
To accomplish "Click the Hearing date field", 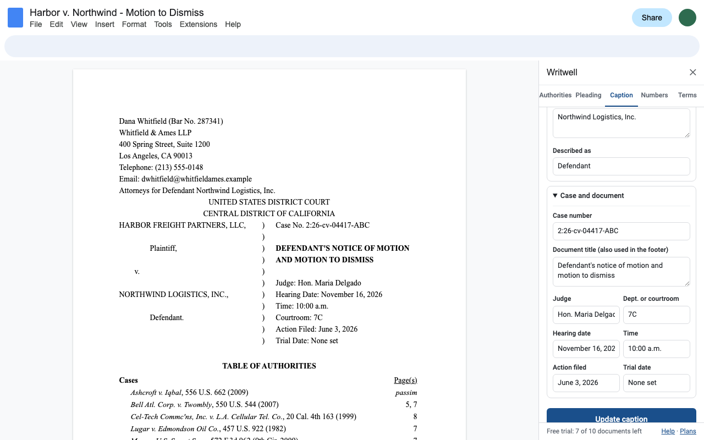I will pos(586,349).
